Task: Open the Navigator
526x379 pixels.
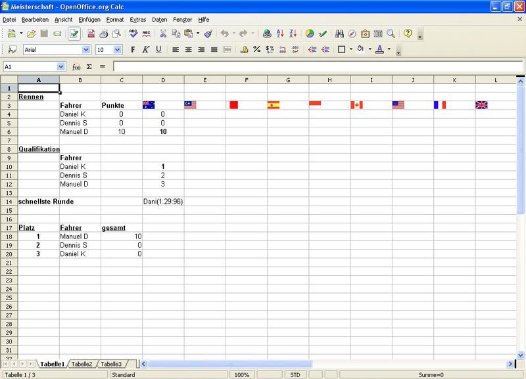Action: pos(352,33)
